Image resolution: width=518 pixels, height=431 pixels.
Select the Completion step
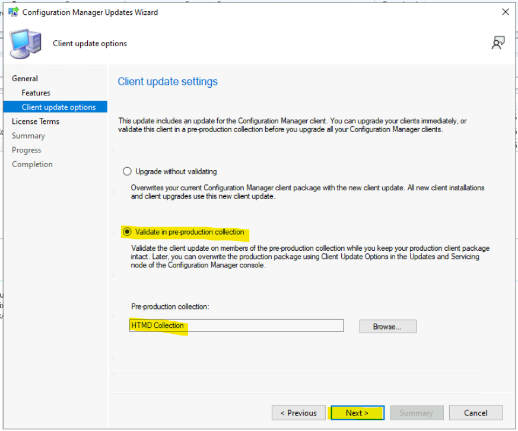[x=32, y=164]
